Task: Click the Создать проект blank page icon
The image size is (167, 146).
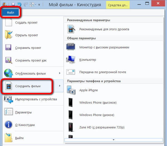Action: [x=8, y=23]
